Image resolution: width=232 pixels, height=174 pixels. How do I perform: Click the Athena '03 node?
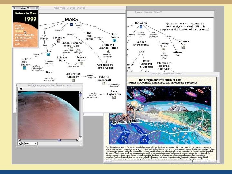(178, 53)
